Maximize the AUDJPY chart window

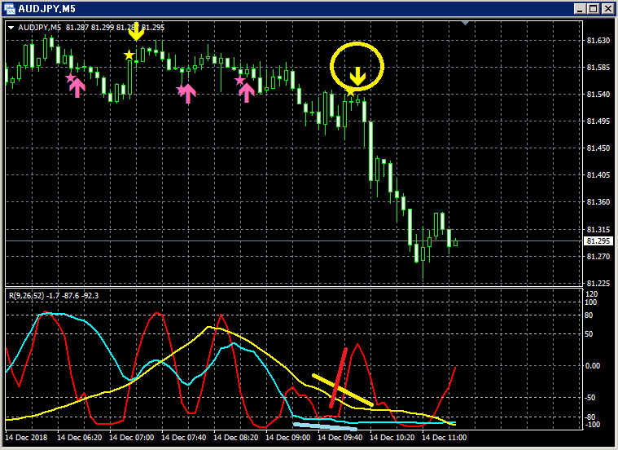(594, 9)
